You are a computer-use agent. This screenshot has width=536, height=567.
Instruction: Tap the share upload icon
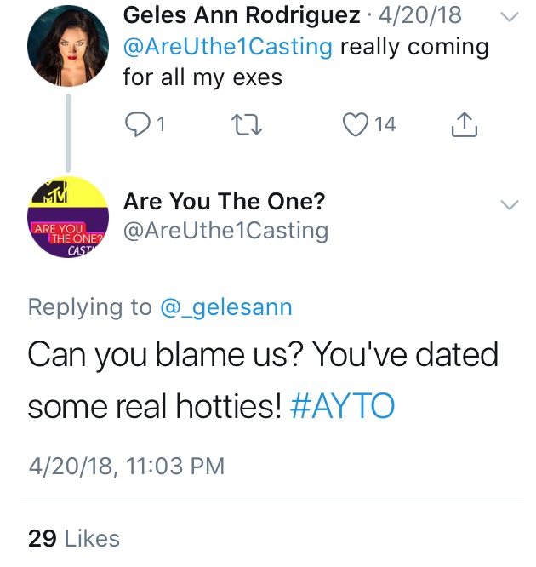[x=465, y=124]
